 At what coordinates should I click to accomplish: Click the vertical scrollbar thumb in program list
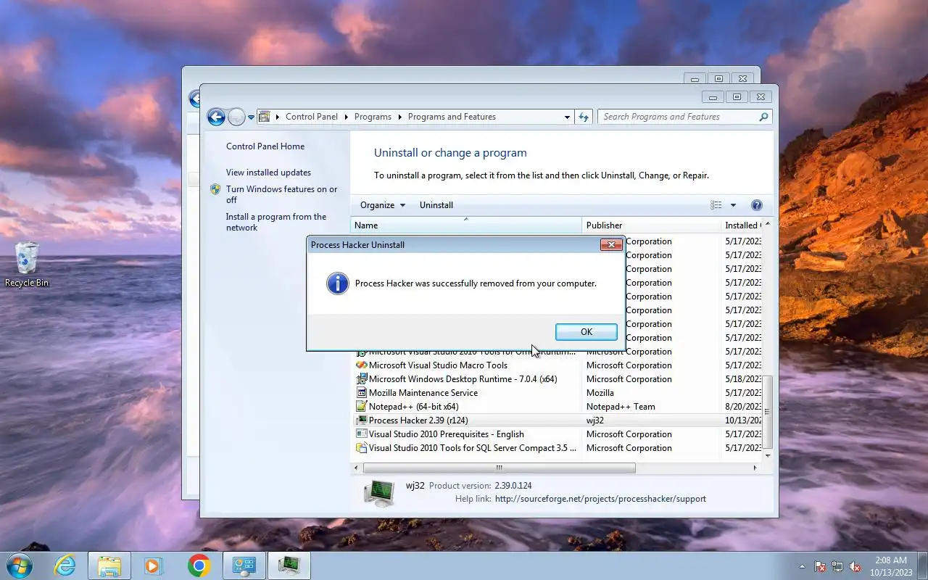point(767,412)
